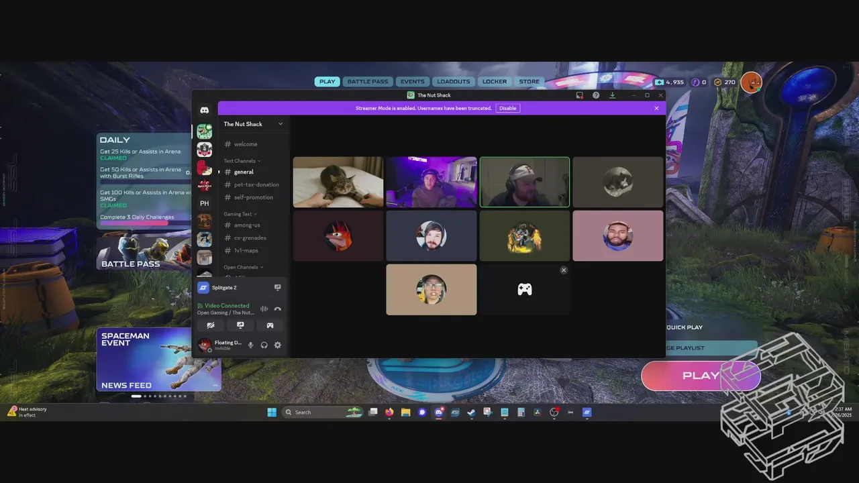859x483 pixels.
Task: Deafen audio with the headphones icon
Action: [x=264, y=345]
